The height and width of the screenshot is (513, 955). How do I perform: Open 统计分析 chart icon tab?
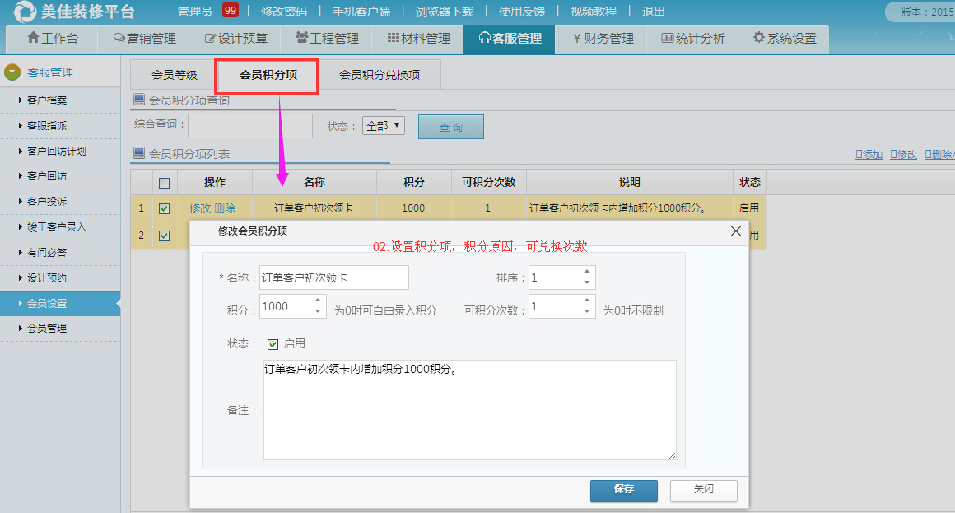pos(692,39)
